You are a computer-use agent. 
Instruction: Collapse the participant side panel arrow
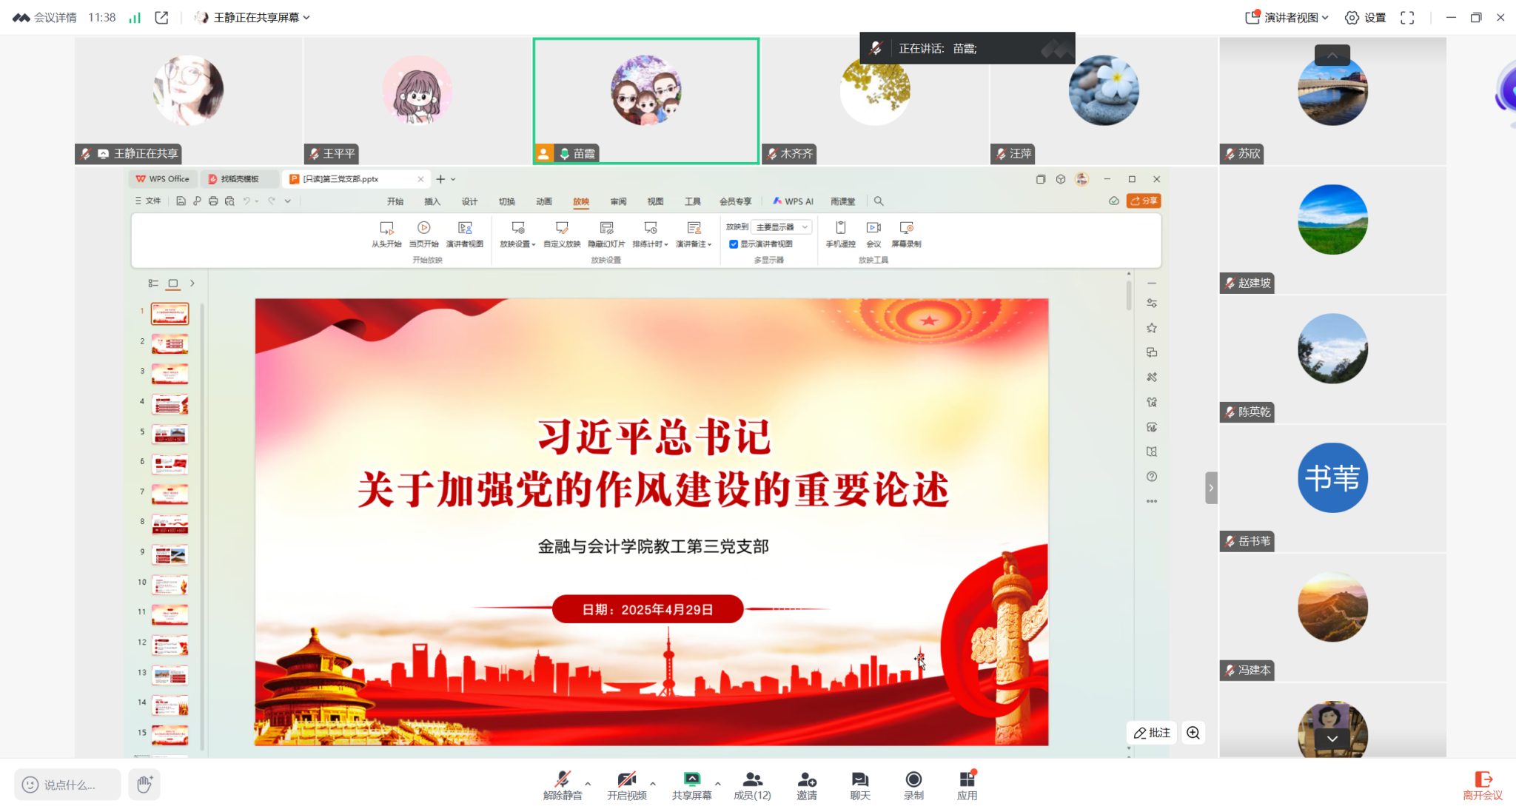coord(1211,488)
